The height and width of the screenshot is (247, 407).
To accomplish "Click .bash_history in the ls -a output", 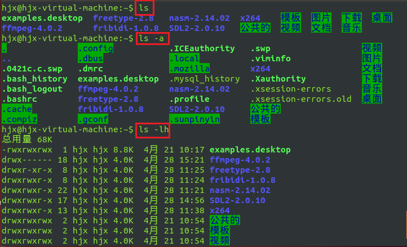I will pos(34,79).
